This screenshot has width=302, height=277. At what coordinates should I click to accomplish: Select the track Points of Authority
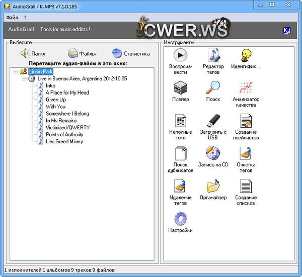(x=64, y=135)
